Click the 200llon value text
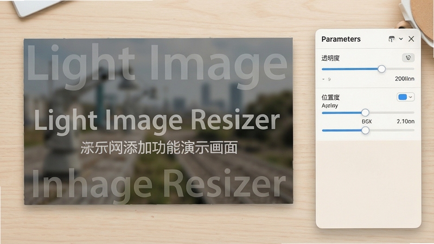The height and width of the screenshot is (244, 434). [x=404, y=79]
